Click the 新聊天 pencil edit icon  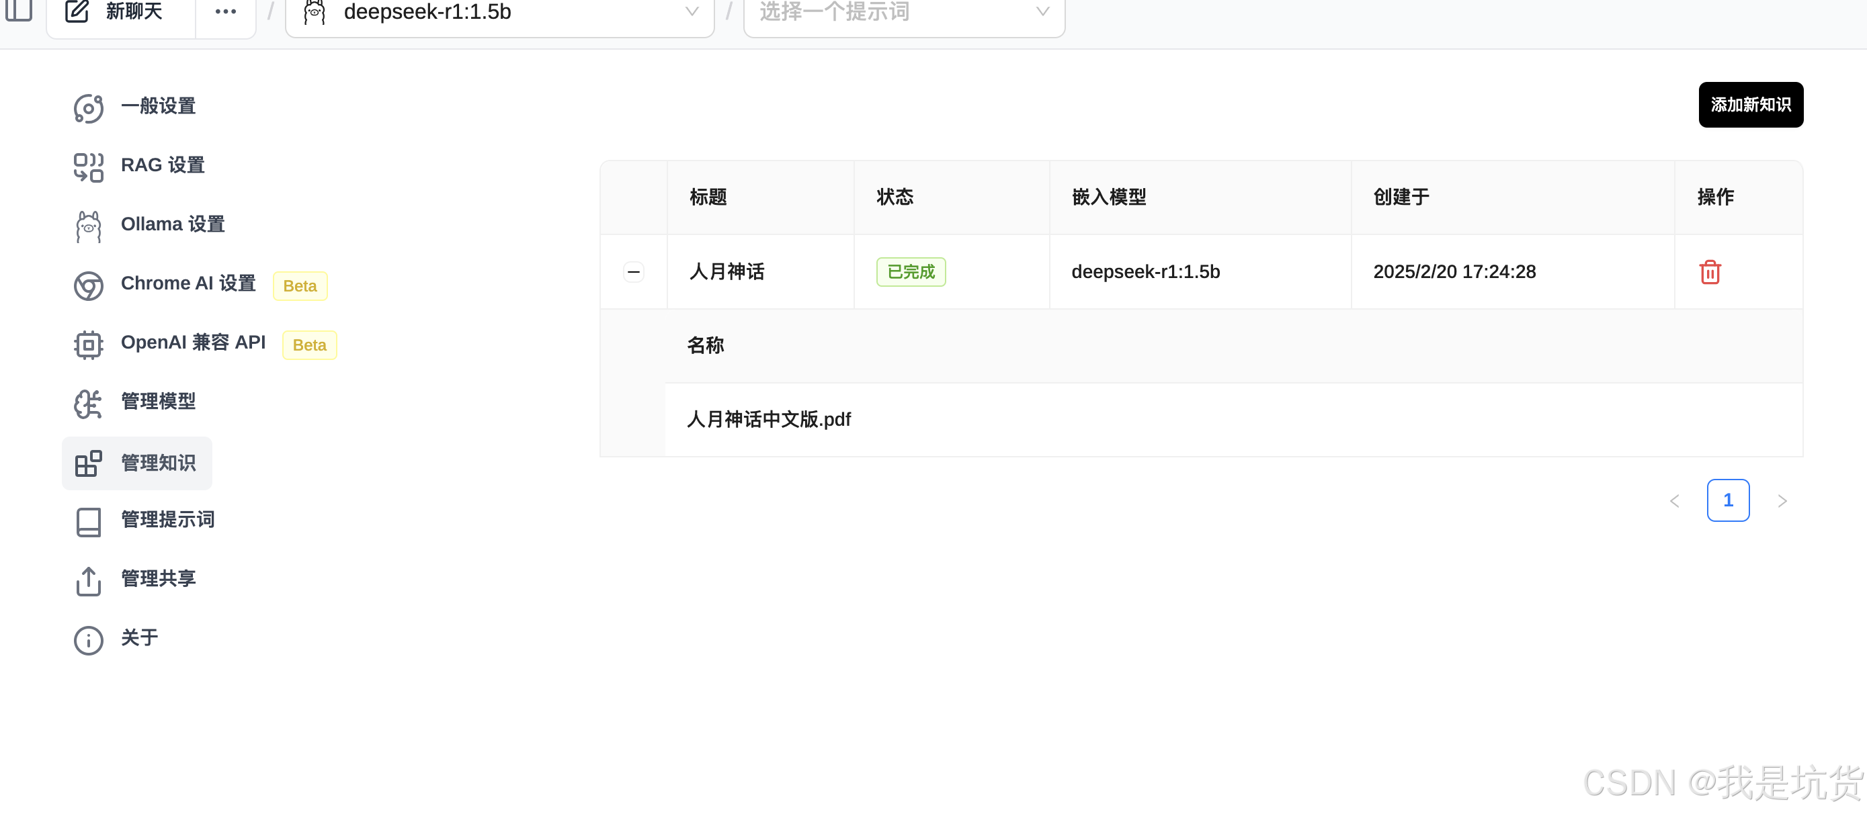(77, 11)
